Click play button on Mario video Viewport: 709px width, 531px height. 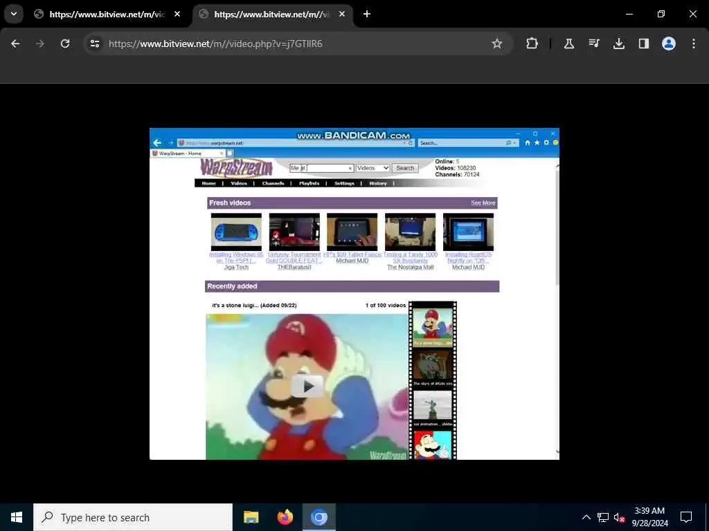click(307, 386)
